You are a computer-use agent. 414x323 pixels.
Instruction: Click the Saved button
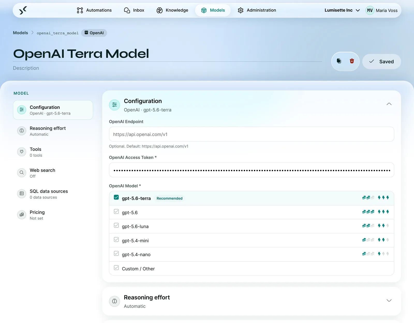coord(382,61)
